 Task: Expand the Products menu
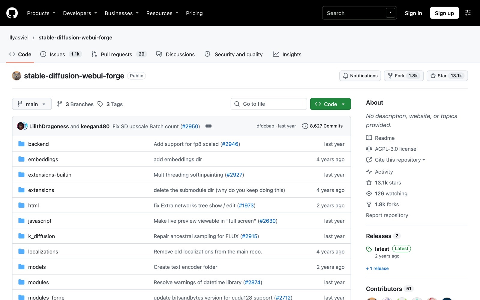click(x=41, y=13)
